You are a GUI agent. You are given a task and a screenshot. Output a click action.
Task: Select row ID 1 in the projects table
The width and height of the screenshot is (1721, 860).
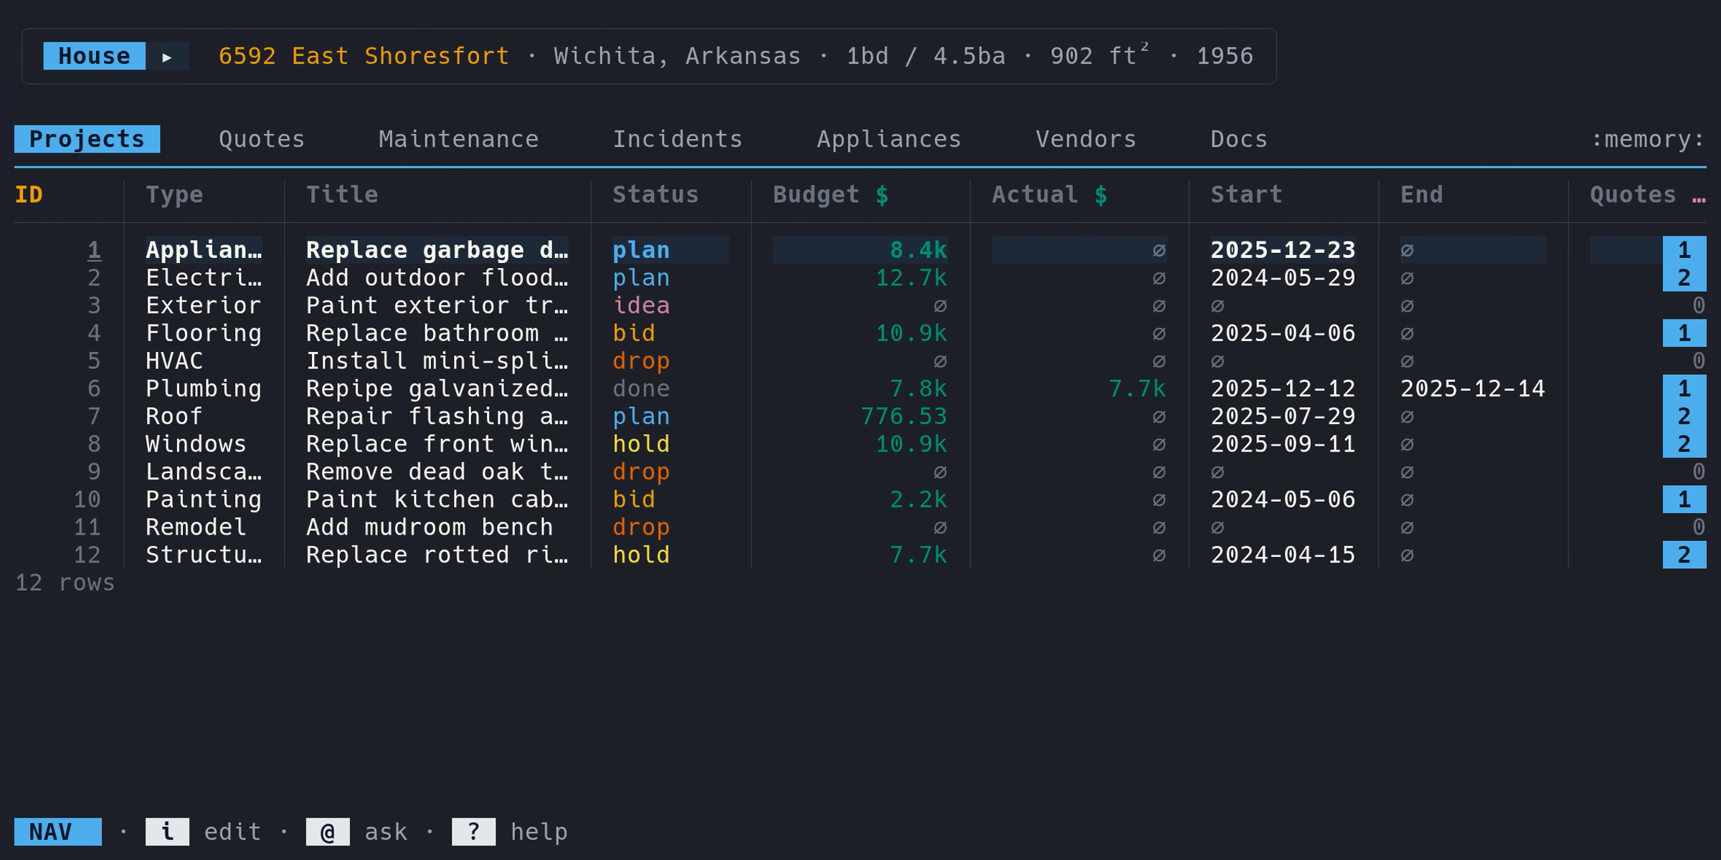(93, 249)
